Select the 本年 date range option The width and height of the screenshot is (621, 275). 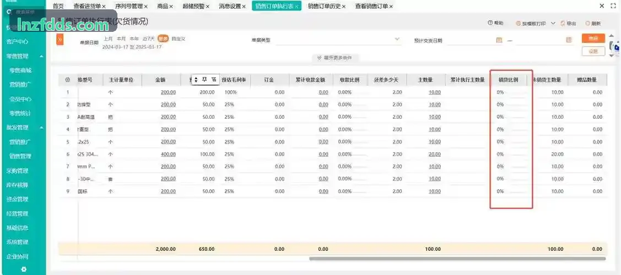pos(134,38)
